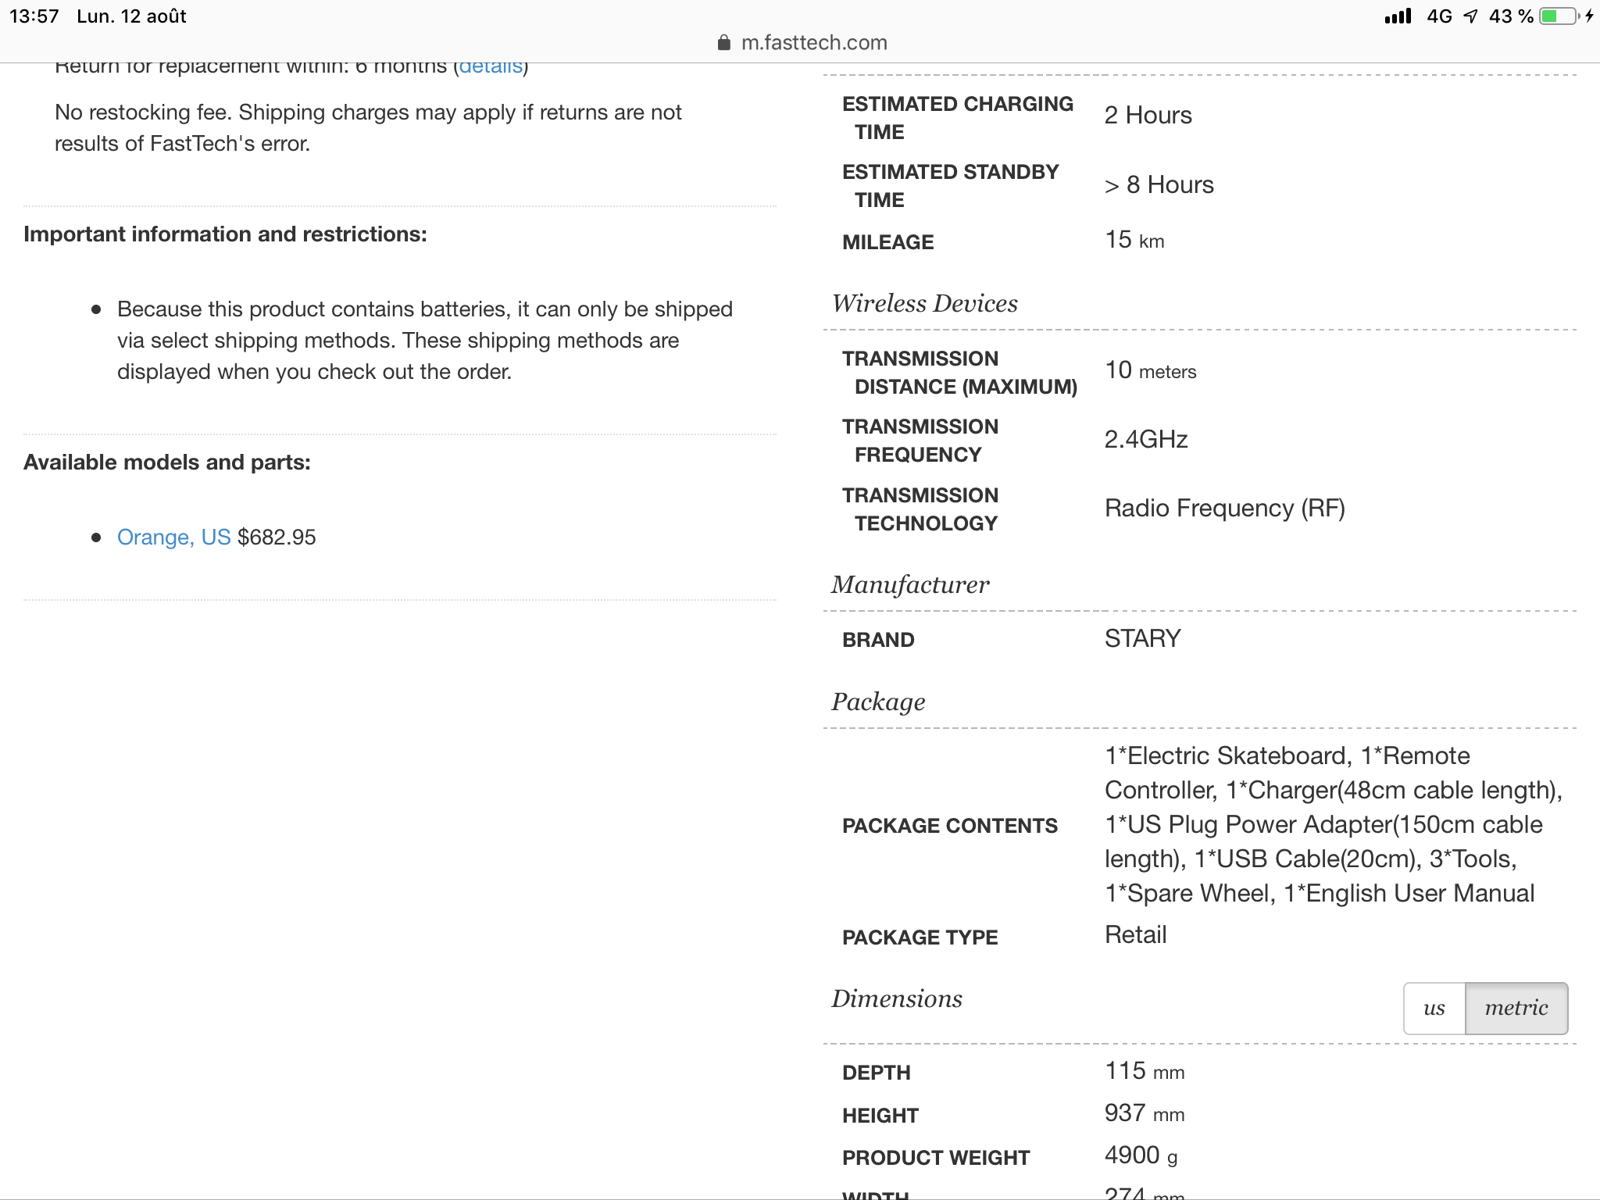The image size is (1600, 1200).
Task: Tap the charging bolt icon
Action: coord(1589,16)
